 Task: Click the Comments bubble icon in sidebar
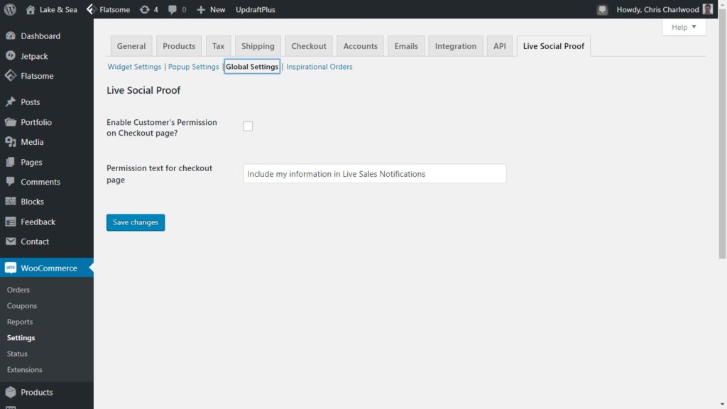tap(11, 182)
